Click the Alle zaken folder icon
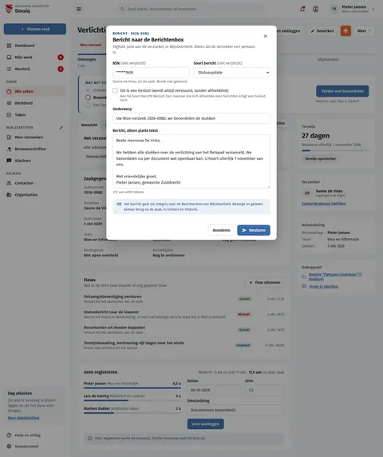The height and width of the screenshot is (457, 383). (9, 92)
